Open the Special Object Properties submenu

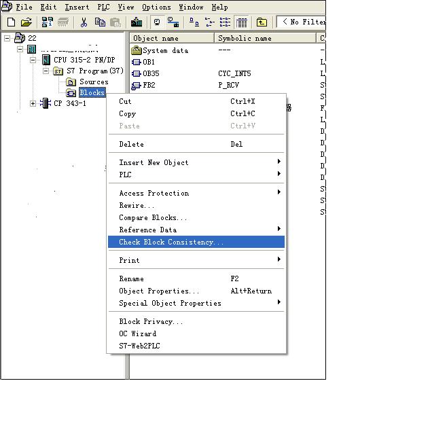(196, 303)
